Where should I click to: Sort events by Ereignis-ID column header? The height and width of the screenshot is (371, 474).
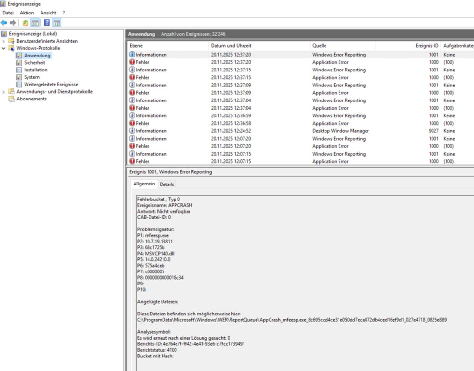coord(426,46)
